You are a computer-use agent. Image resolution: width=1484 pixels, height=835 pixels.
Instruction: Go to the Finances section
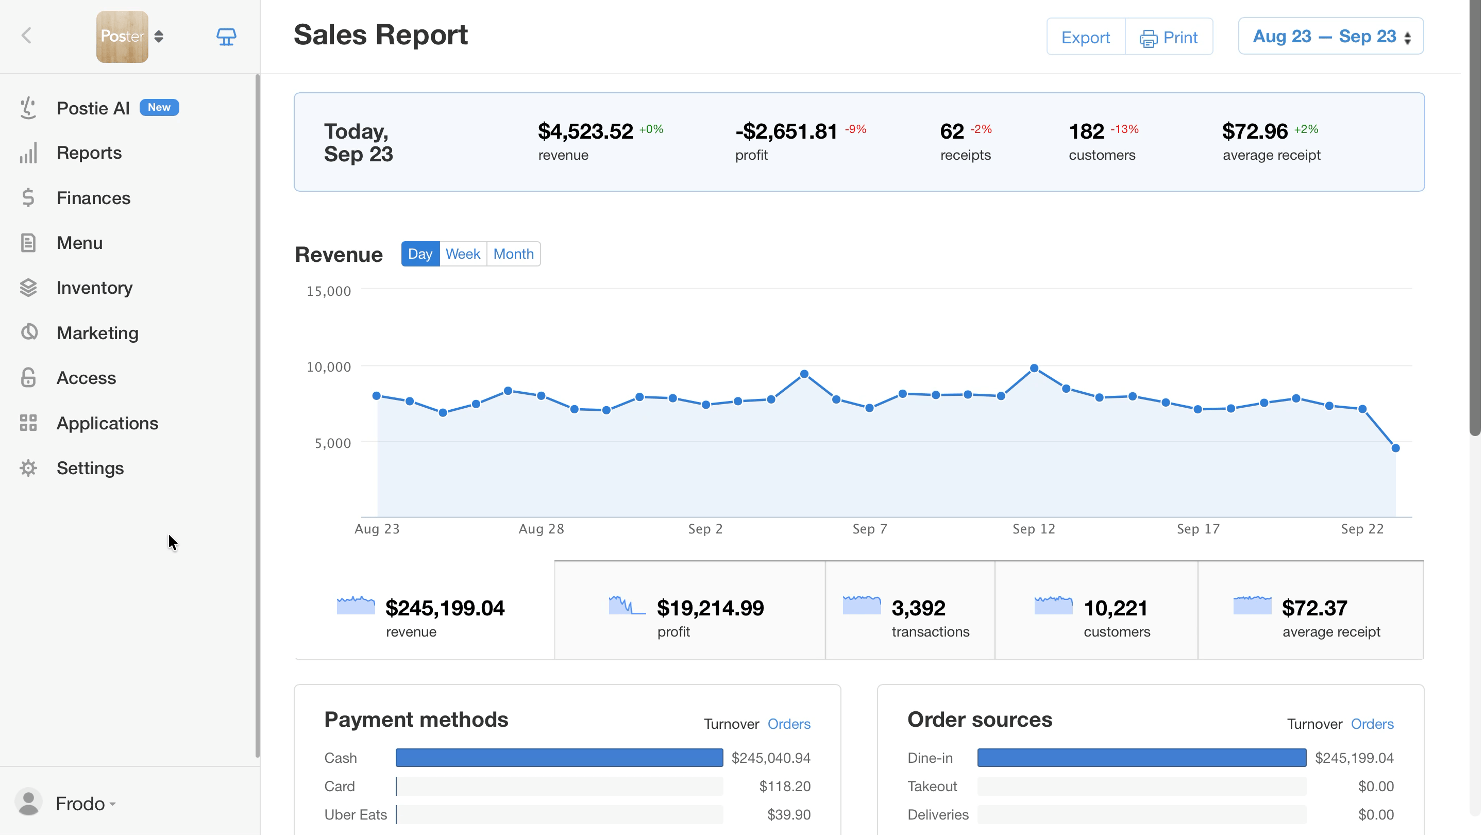93,197
